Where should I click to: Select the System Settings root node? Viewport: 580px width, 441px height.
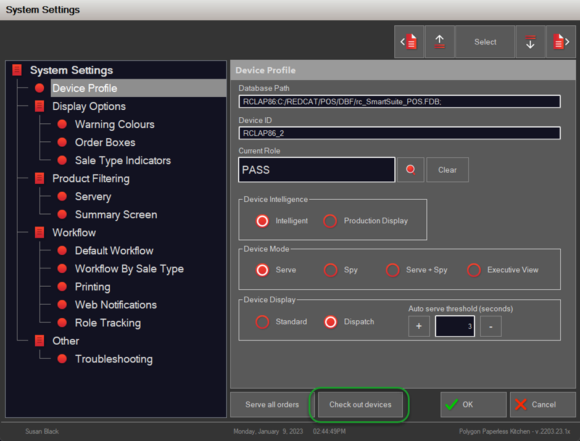pyautogui.click(x=72, y=70)
